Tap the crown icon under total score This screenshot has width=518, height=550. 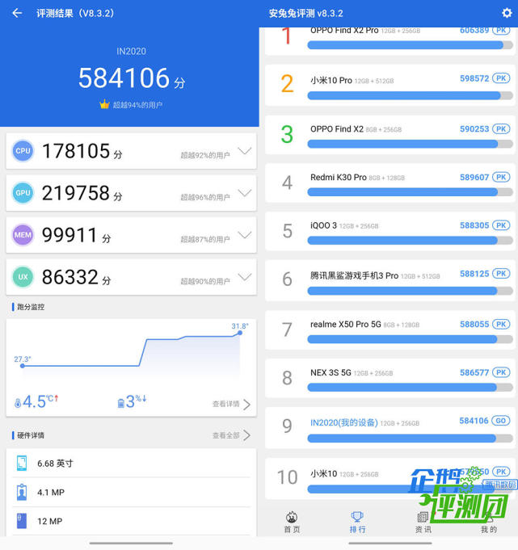click(104, 104)
